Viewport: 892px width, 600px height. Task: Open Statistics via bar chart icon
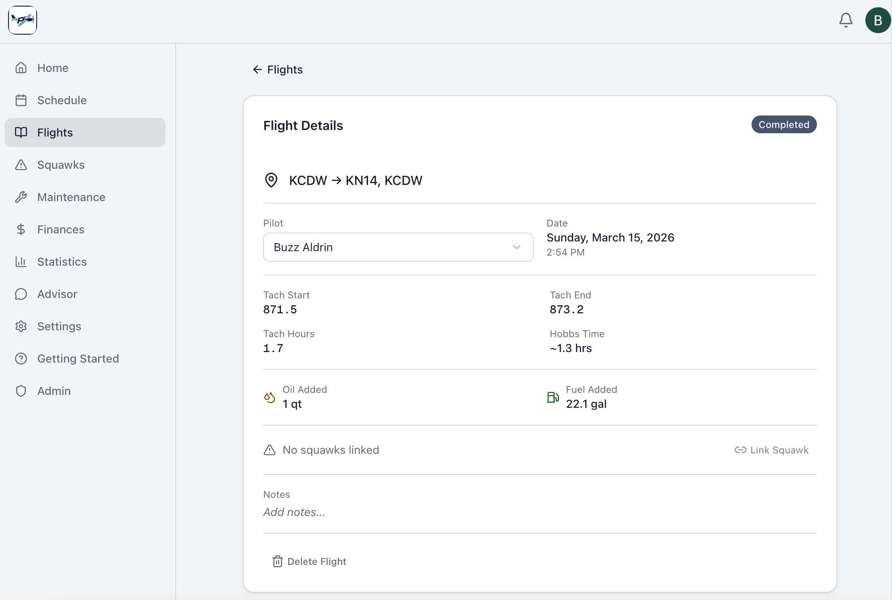[x=21, y=262]
